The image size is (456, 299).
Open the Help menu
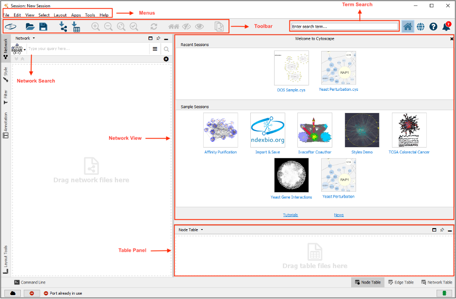click(104, 15)
